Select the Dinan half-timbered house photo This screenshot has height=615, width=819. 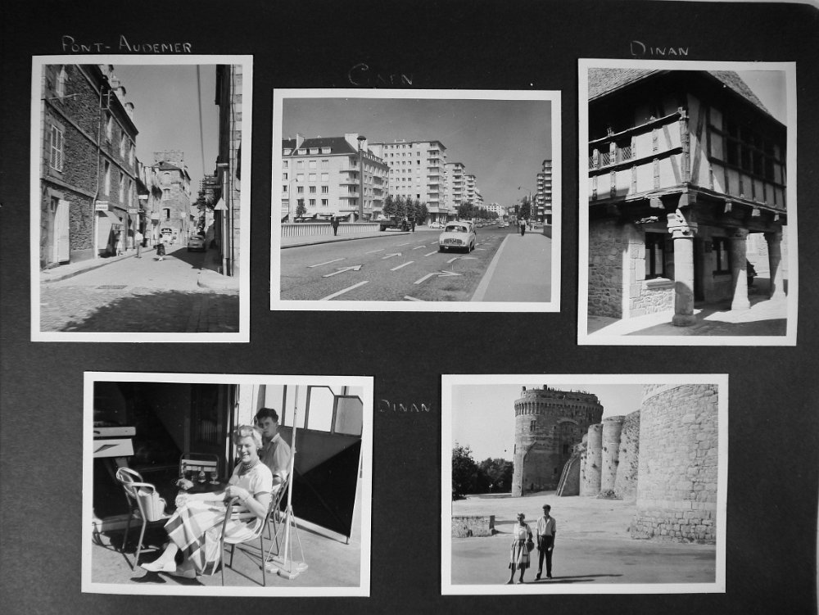[687, 202]
